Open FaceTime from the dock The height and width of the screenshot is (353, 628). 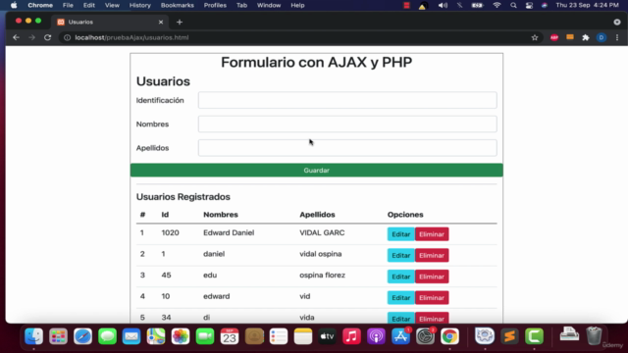coord(205,336)
